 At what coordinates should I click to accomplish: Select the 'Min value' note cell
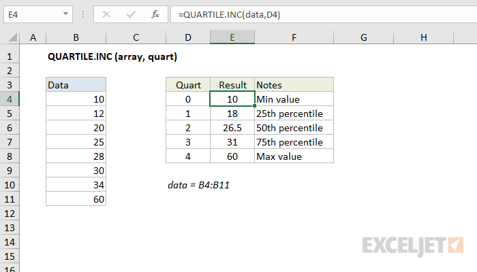click(294, 99)
